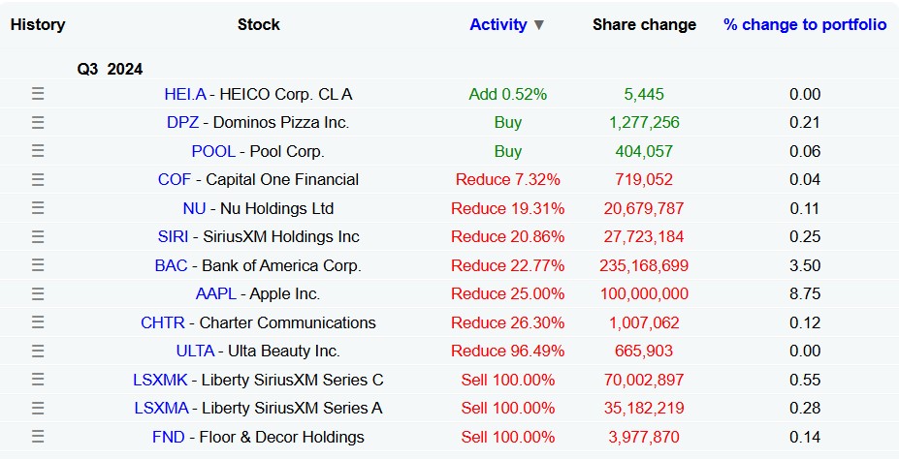Screen dimensions: 899x459
Task: Click history icon for Nu Holdings row
Action: tap(38, 208)
